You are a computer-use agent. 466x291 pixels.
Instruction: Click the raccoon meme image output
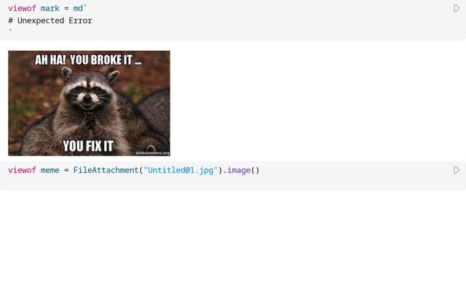point(89,103)
